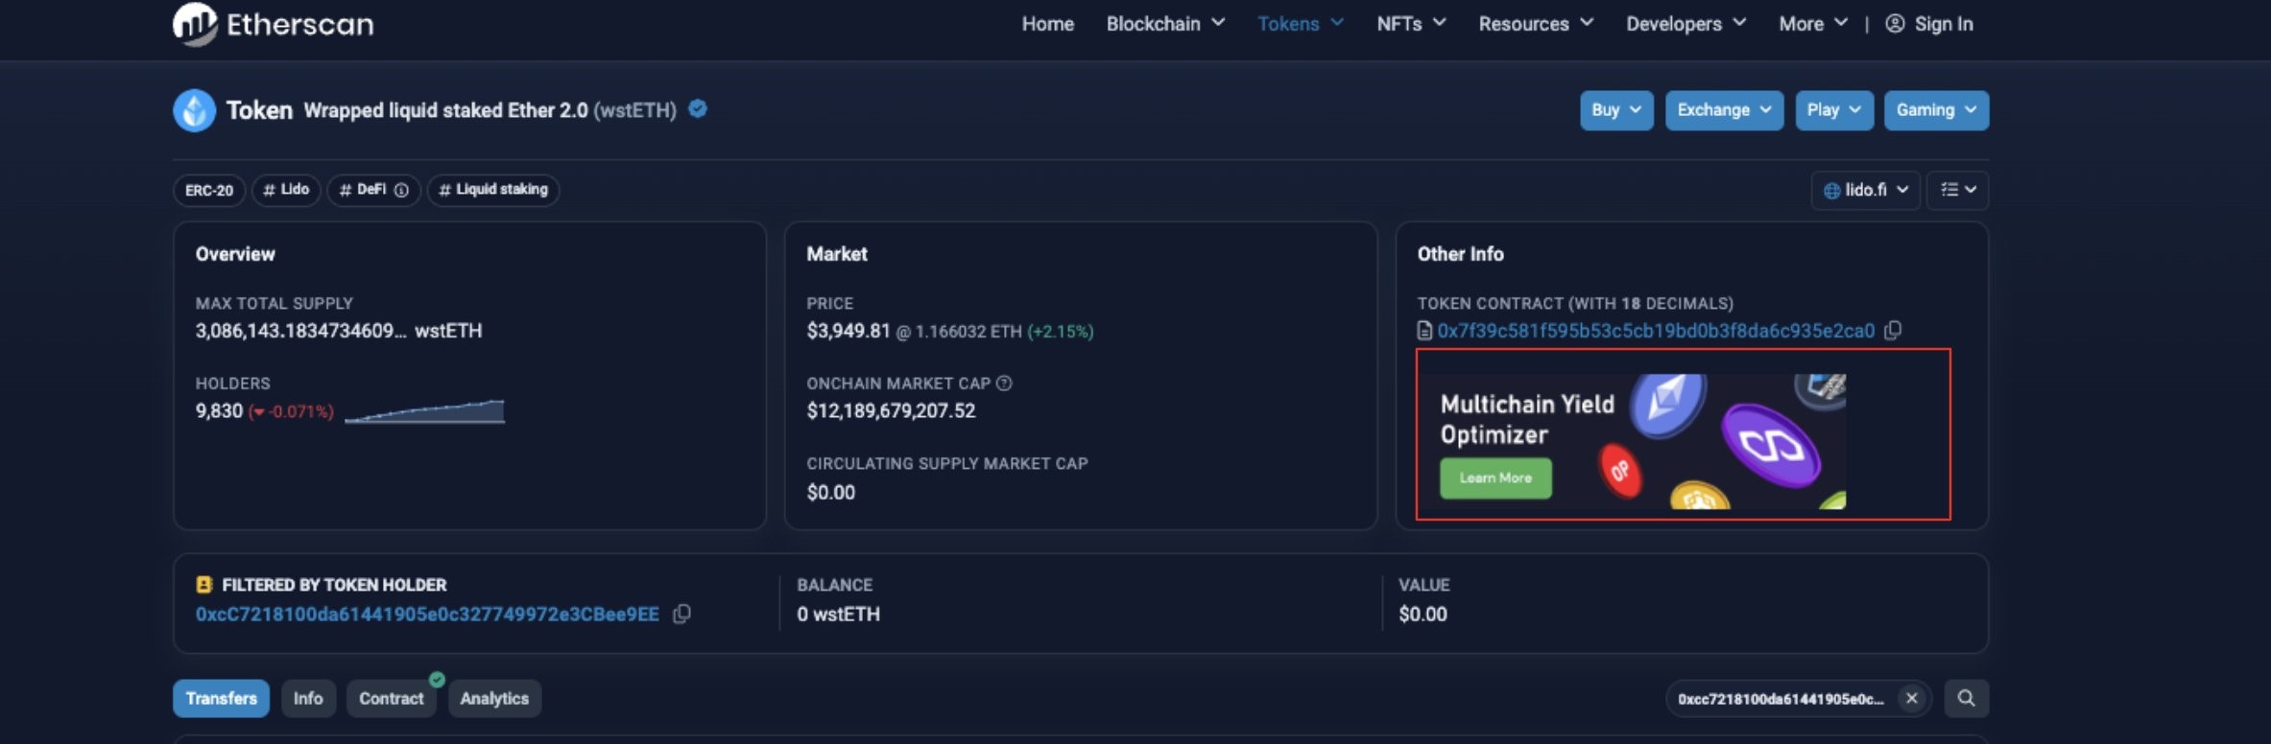Viewport: 2271px width, 744px height.
Task: Click the search magnifier button
Action: tap(1966, 698)
